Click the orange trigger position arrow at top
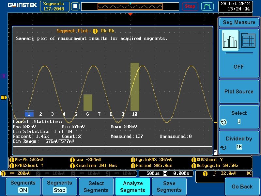This screenshot has height=196, width=261. tap(130, 14)
